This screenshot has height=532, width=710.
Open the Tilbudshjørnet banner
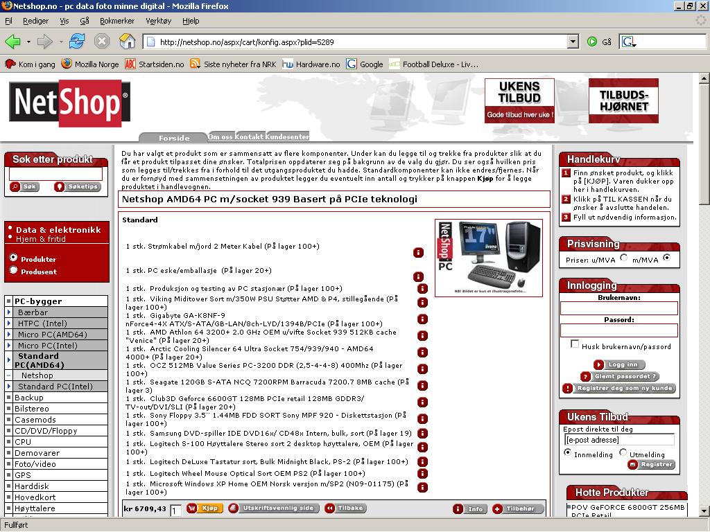tap(623, 100)
